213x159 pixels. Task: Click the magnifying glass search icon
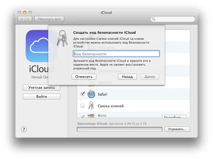click(154, 19)
